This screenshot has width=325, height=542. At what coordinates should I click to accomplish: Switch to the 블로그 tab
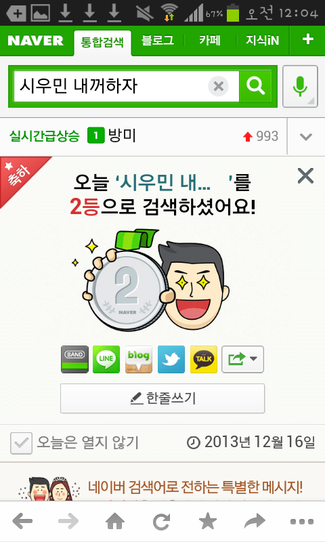point(158,41)
